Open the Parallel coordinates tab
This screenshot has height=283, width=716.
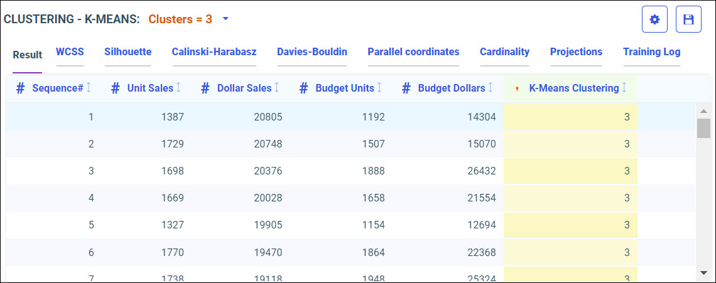tap(413, 52)
